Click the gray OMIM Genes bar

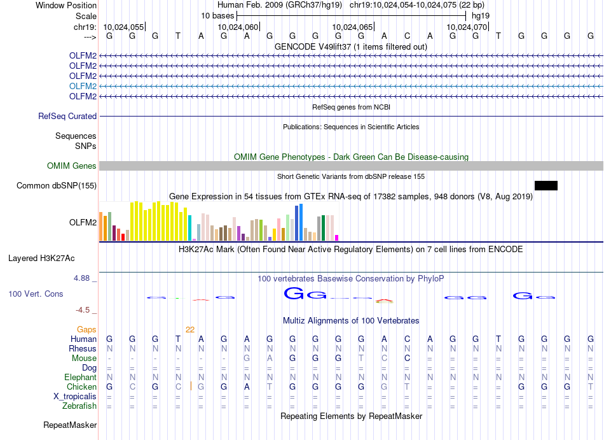coord(351,166)
